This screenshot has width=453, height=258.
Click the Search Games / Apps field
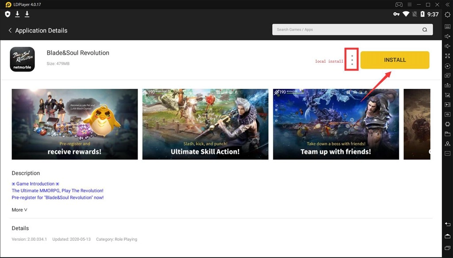pos(345,30)
